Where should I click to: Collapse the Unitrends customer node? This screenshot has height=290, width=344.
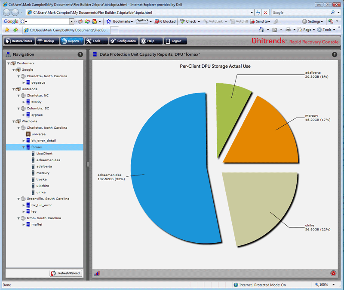pos(14,89)
